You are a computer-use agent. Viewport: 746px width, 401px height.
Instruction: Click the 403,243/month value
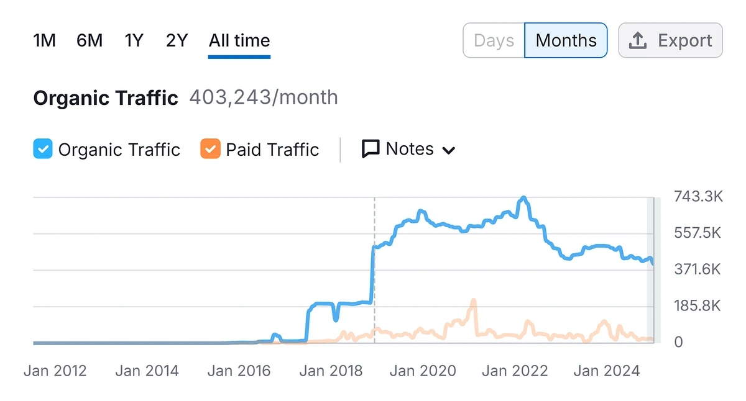pos(264,97)
